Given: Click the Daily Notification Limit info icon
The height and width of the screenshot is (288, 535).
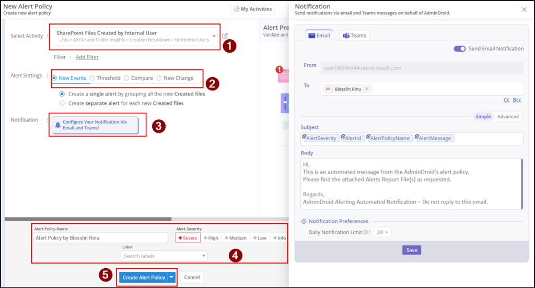Looking at the screenshot, I should [x=365, y=232].
